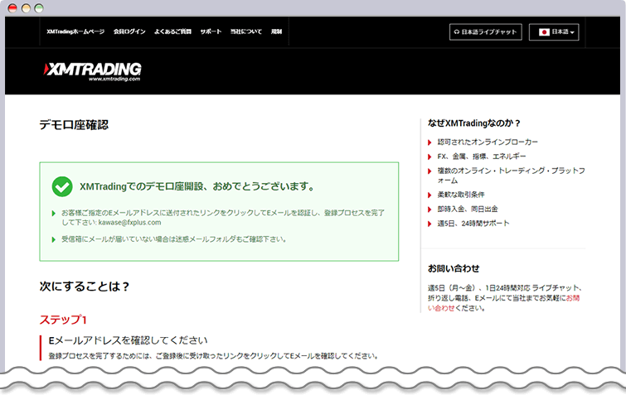Click the spam-folder notice about 迷惑メールフォルダ

pos(173,239)
